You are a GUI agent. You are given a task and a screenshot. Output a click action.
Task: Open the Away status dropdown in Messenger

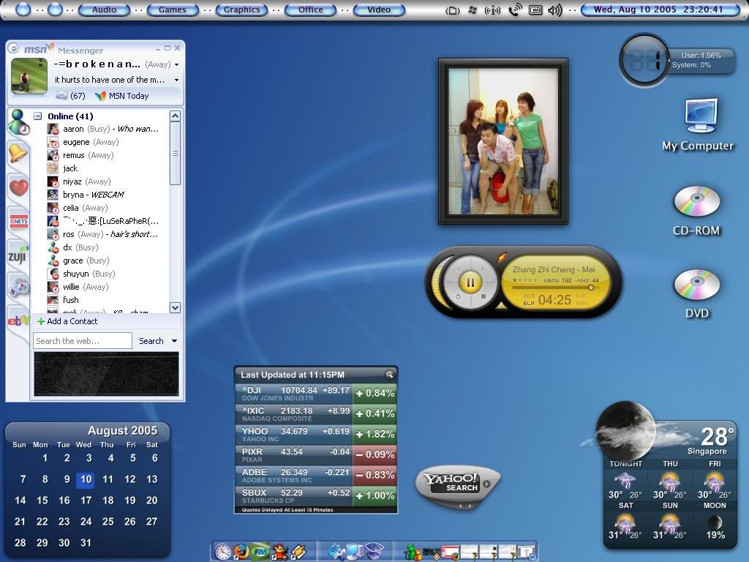(176, 64)
